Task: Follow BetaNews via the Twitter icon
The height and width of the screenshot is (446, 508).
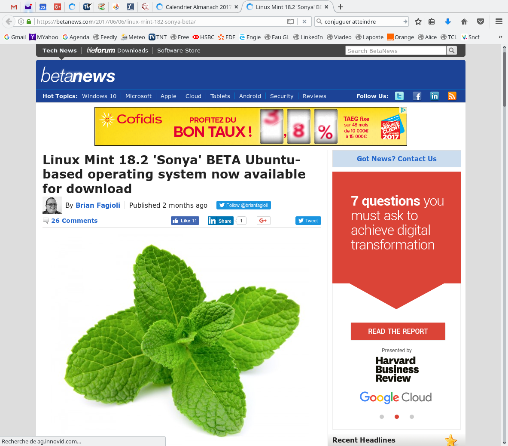Action: pos(399,96)
